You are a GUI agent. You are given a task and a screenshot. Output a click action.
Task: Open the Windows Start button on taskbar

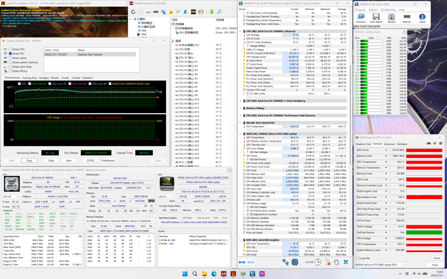pos(185,274)
